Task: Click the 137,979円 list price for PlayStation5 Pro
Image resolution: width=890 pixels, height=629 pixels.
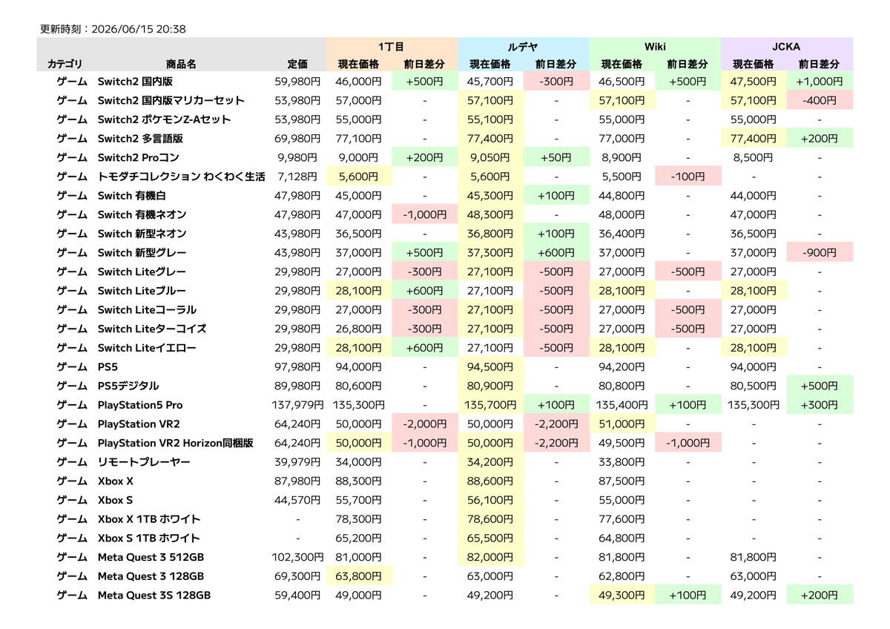Action: click(x=297, y=405)
